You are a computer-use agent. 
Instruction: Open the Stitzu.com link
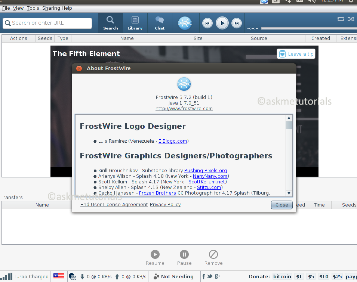click(209, 188)
